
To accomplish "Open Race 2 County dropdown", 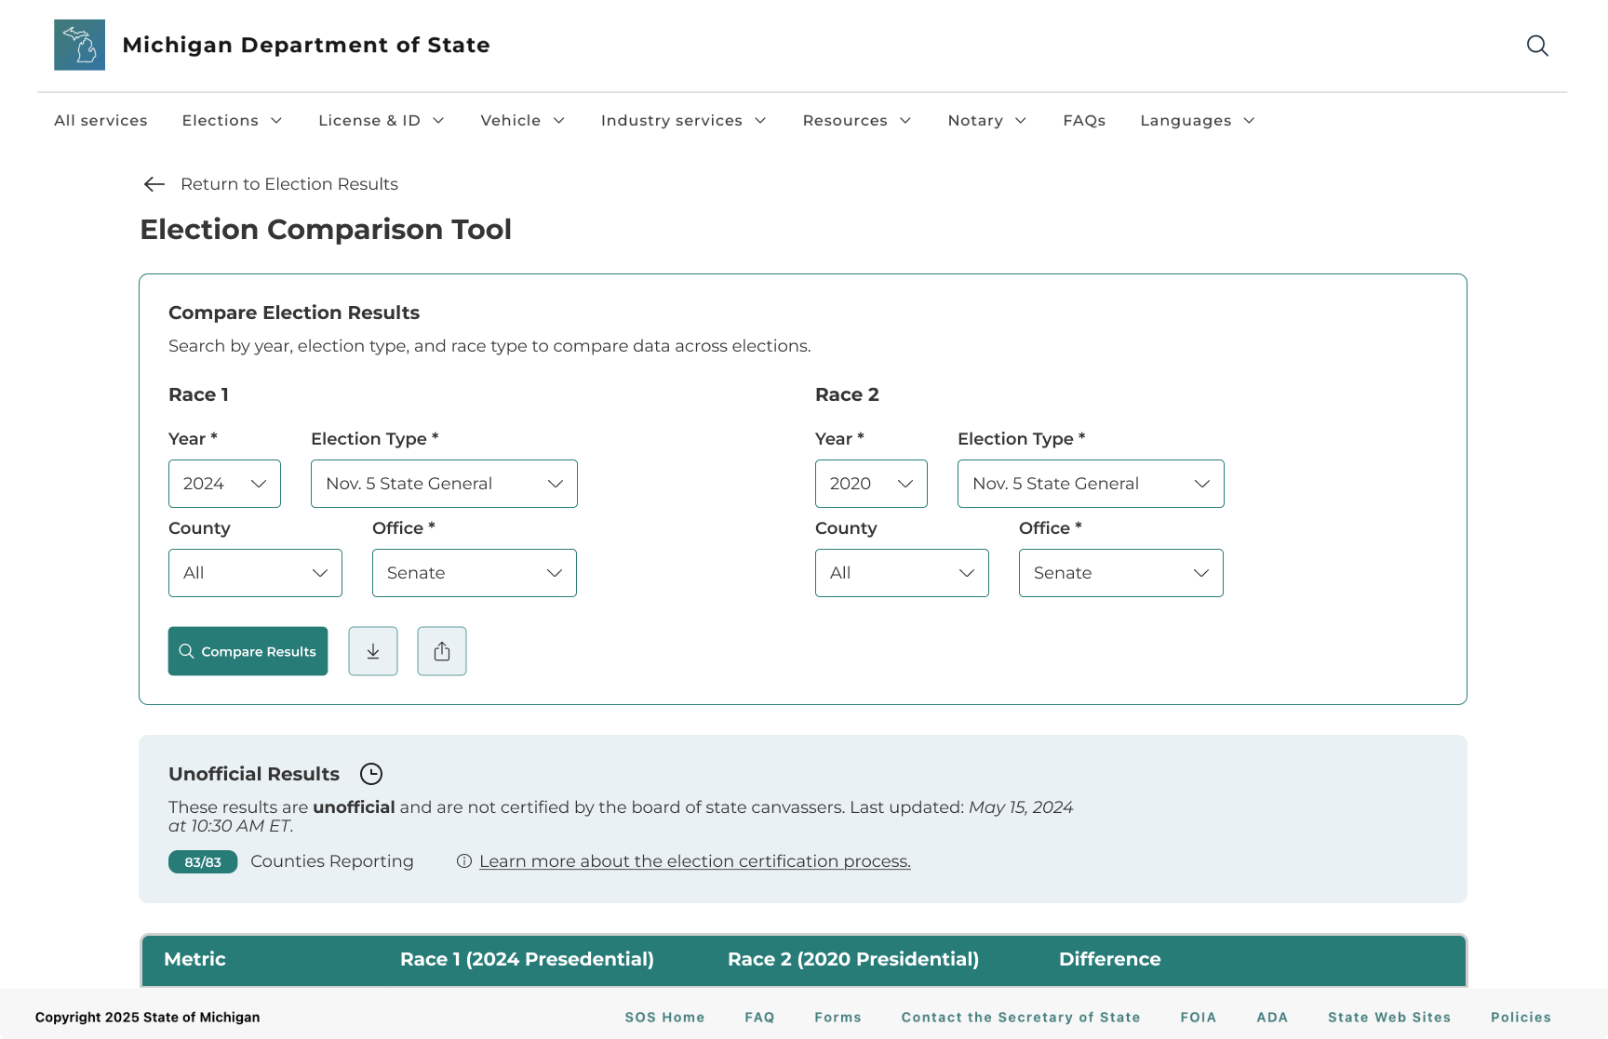I will 902,573.
